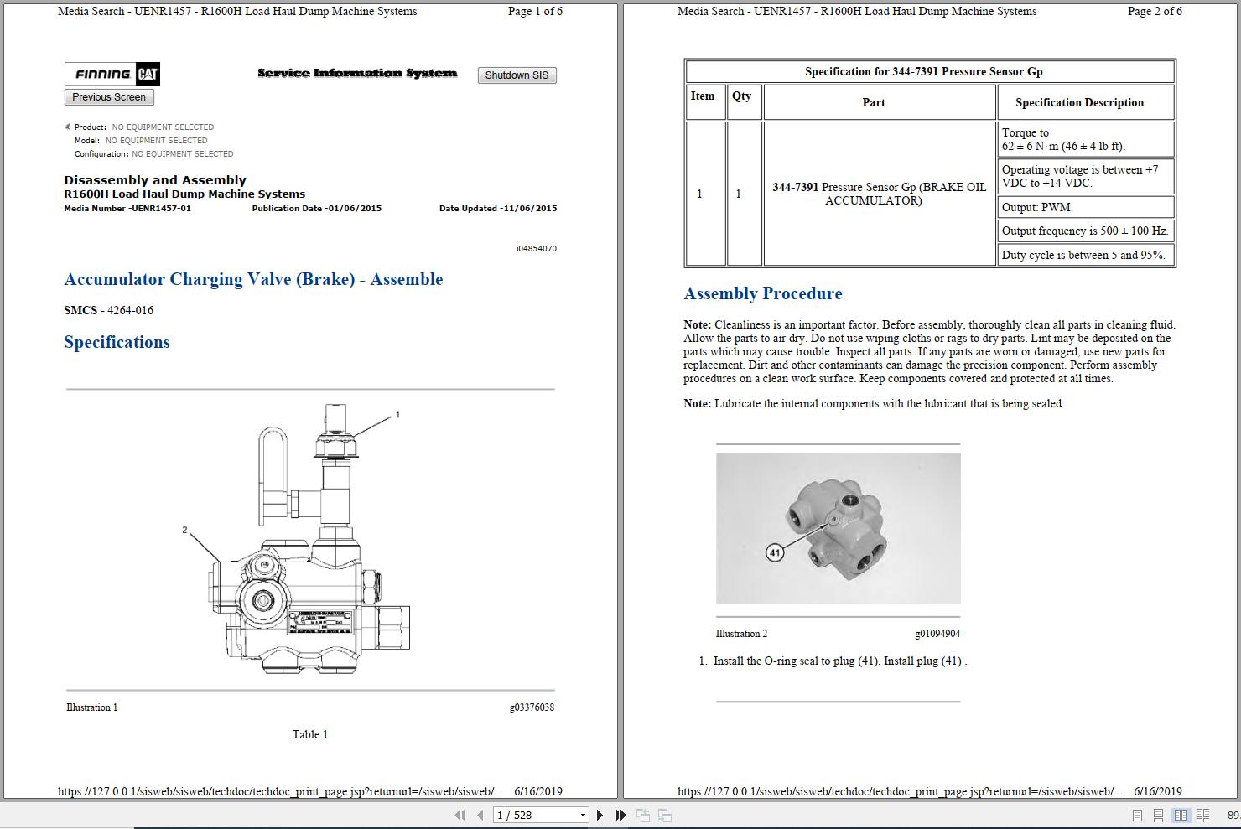Click the Shutdown SIS button
The image size is (1241, 829).
tap(517, 75)
